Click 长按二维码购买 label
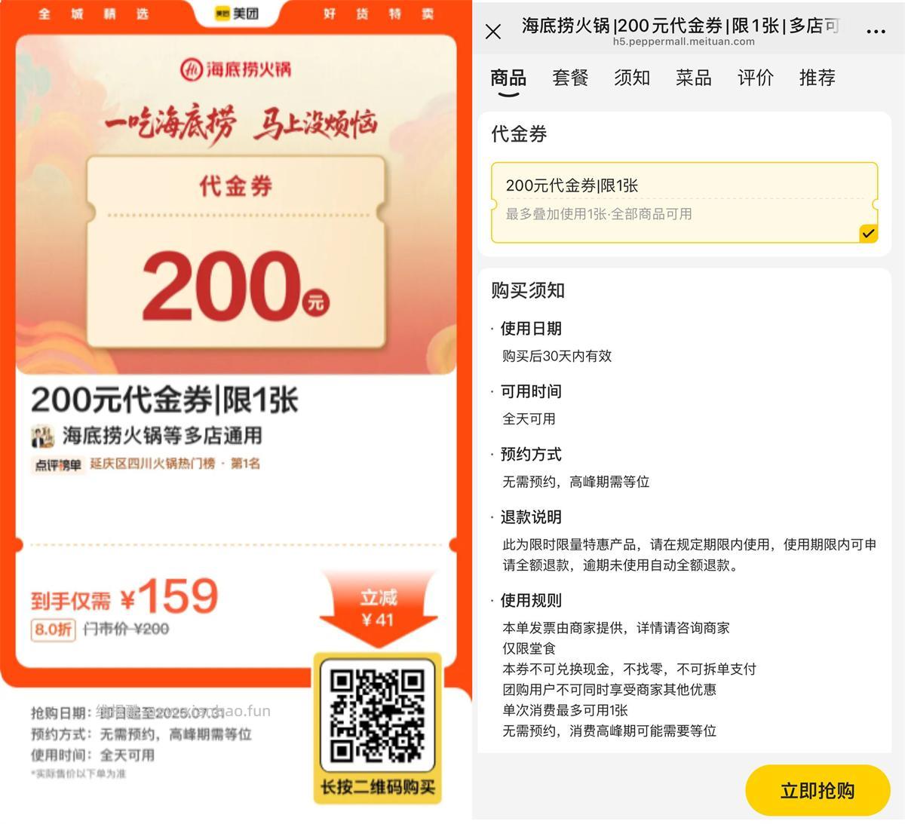The height and width of the screenshot is (824, 905). tap(378, 787)
